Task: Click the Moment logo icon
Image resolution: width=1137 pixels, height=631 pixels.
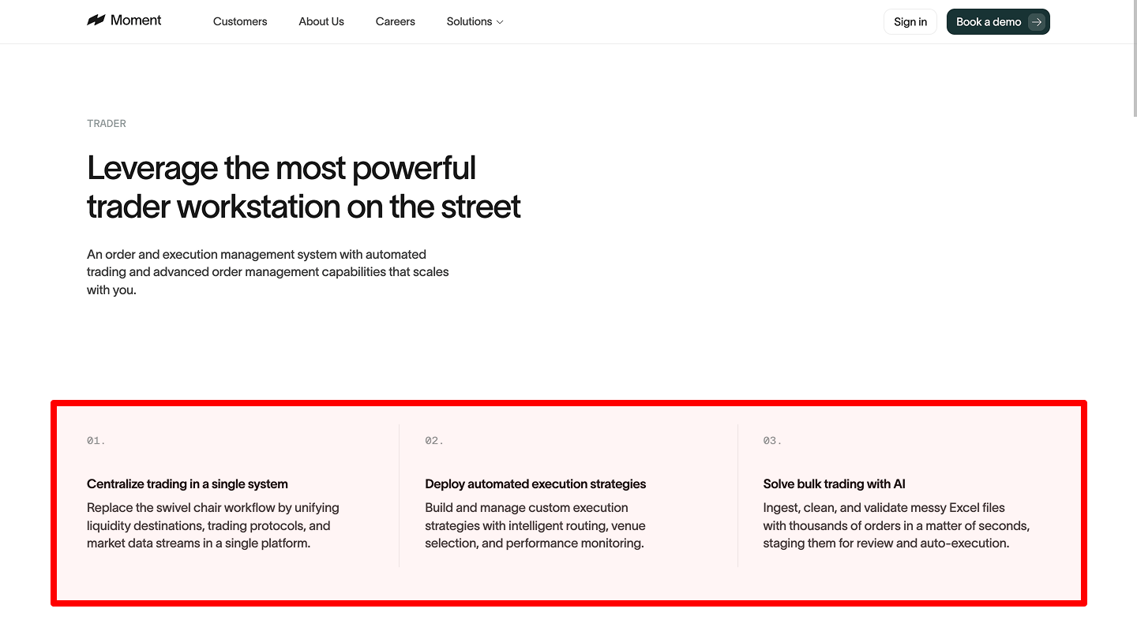Action: tap(95, 20)
